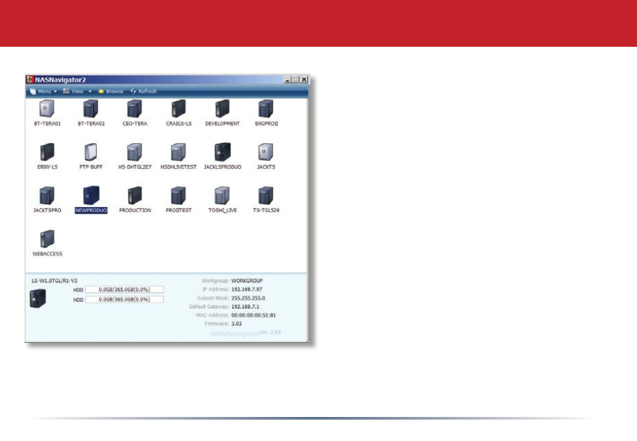Close the NASNavigator2 window
The width and height of the screenshot is (637, 441).
click(304, 80)
